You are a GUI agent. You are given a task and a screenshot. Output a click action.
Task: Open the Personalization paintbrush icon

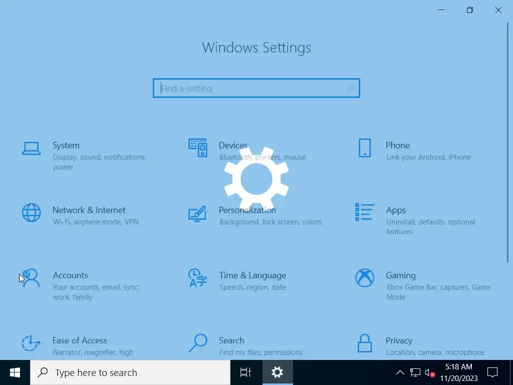pos(197,214)
